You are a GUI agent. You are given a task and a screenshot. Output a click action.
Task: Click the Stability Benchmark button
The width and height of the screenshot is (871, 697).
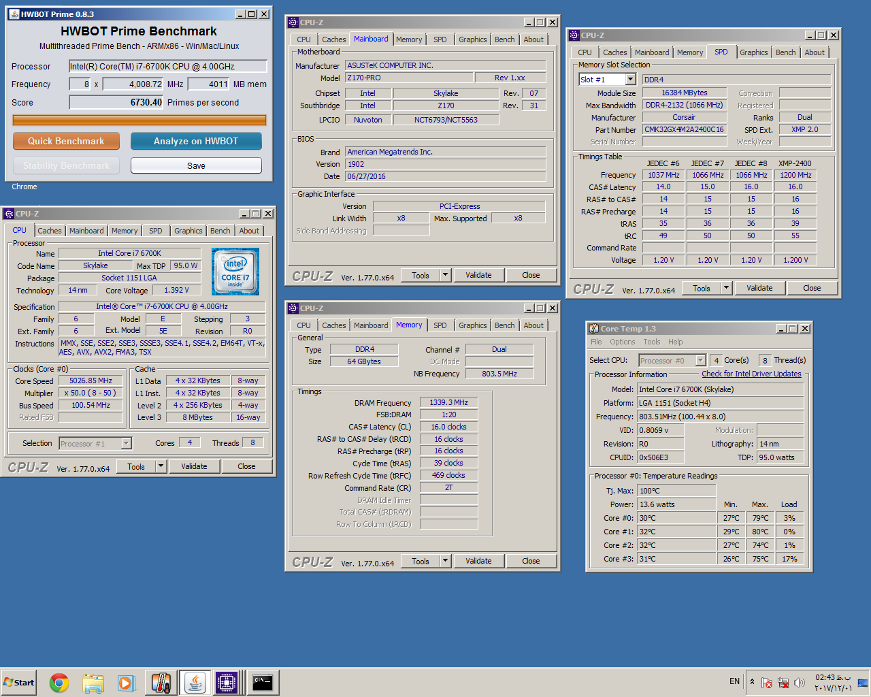click(x=66, y=165)
